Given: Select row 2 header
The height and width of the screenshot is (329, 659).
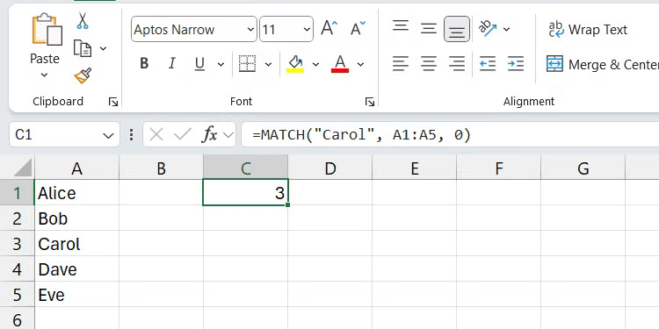Looking at the screenshot, I should pyautogui.click(x=17, y=218).
